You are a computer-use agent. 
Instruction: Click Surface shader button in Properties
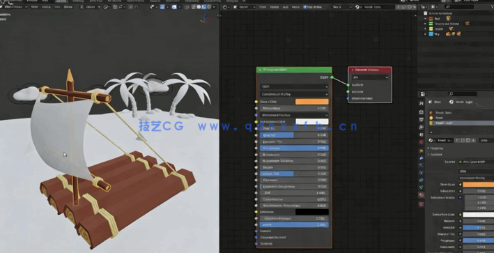click(x=476, y=162)
